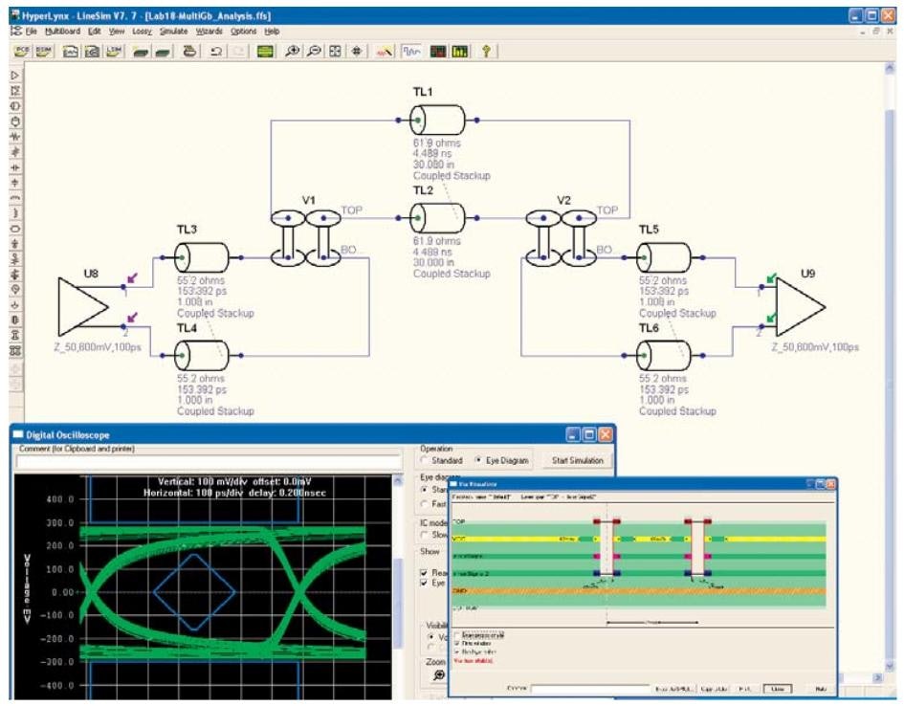Image resolution: width=904 pixels, height=706 pixels.
Task: Open the Options menu
Action: click(x=243, y=32)
